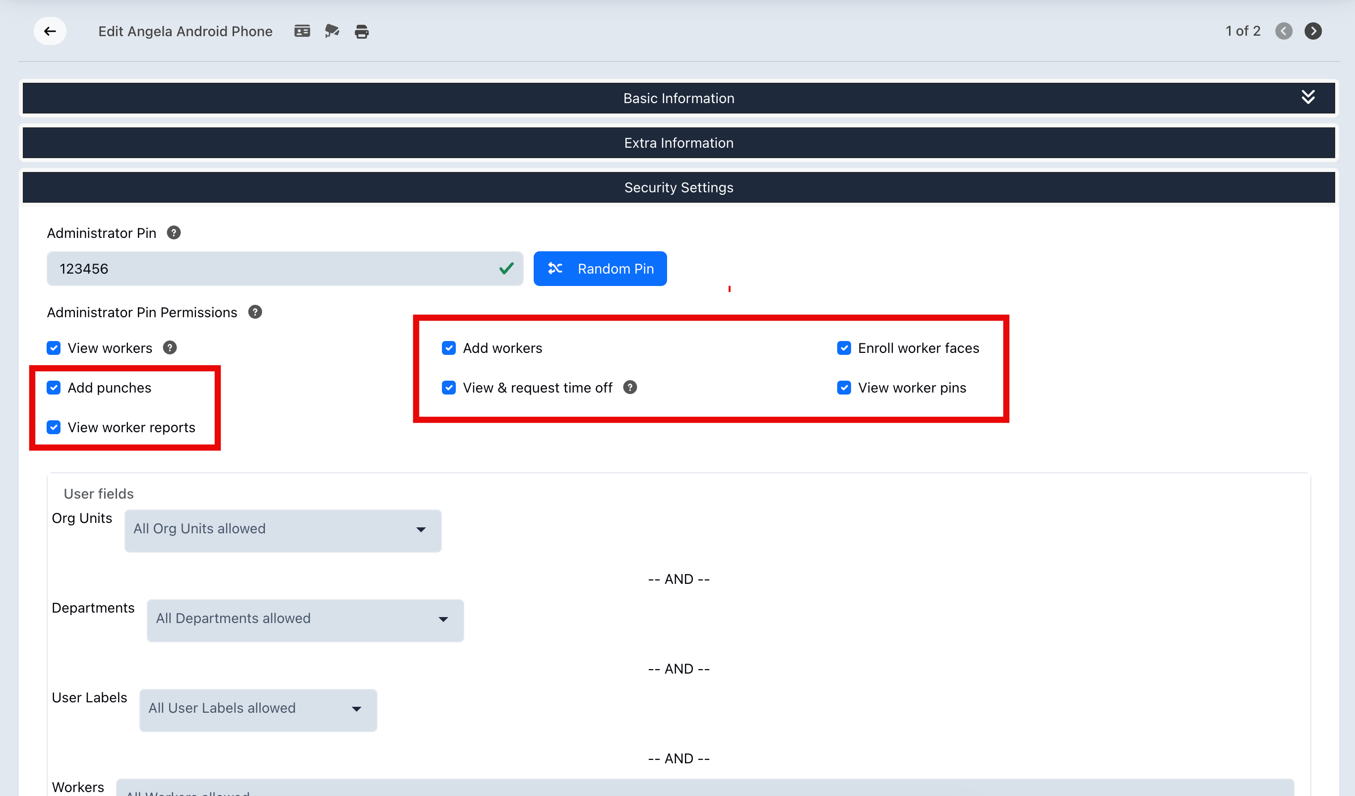The width and height of the screenshot is (1355, 796).
Task: Print using the printer icon
Action: point(362,32)
